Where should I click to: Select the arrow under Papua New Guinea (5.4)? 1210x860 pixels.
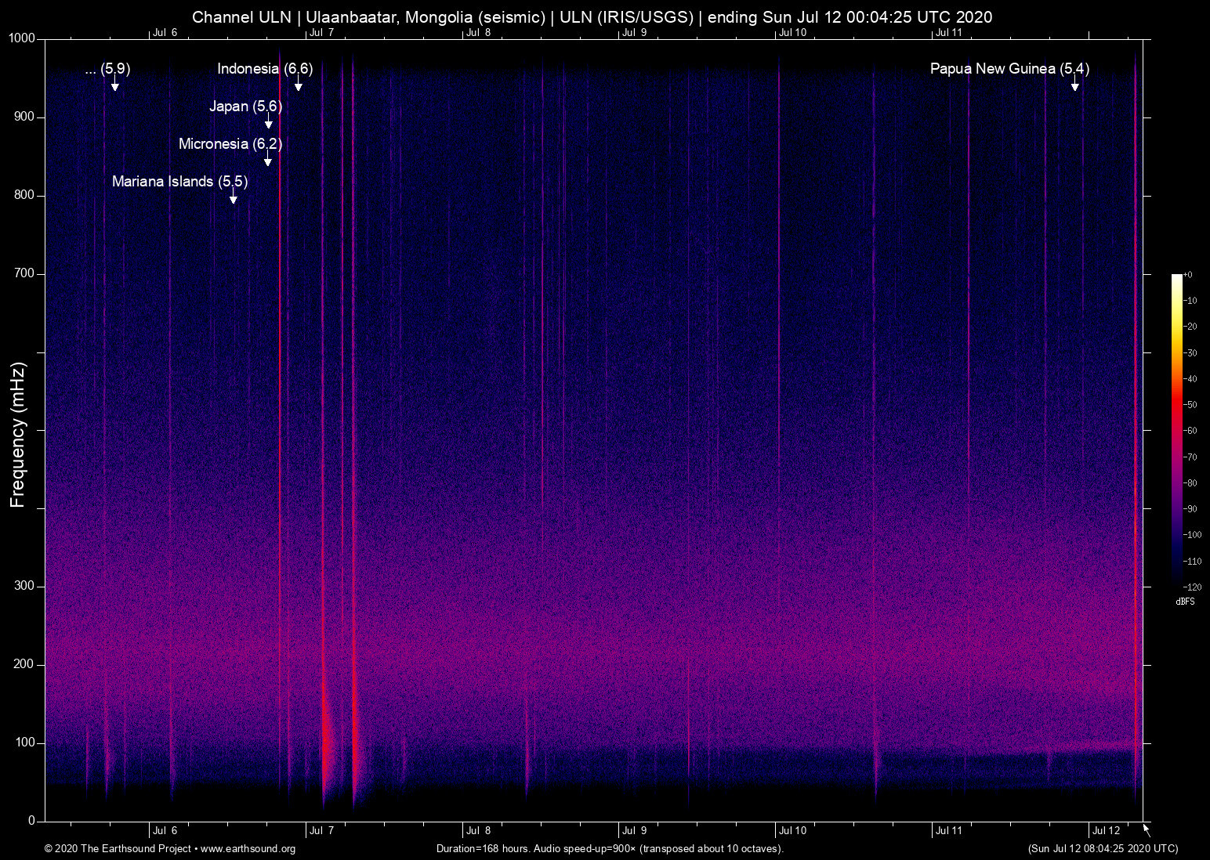tap(1074, 85)
